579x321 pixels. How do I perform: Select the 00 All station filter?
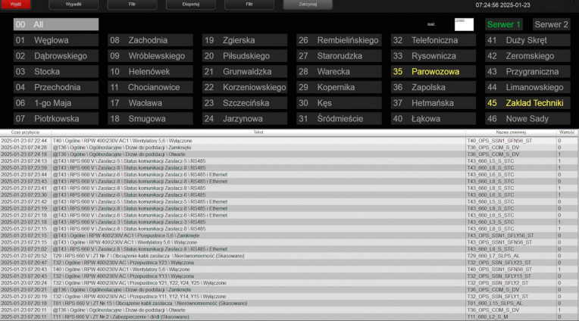pos(55,24)
